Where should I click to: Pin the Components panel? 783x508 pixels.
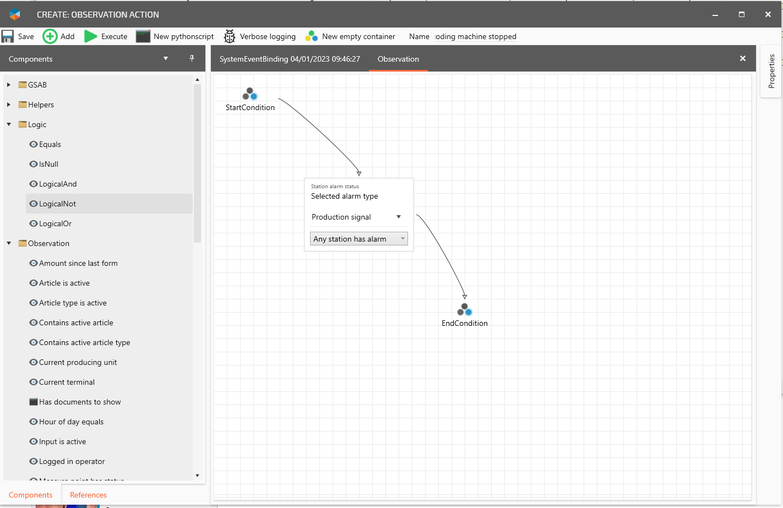192,58
